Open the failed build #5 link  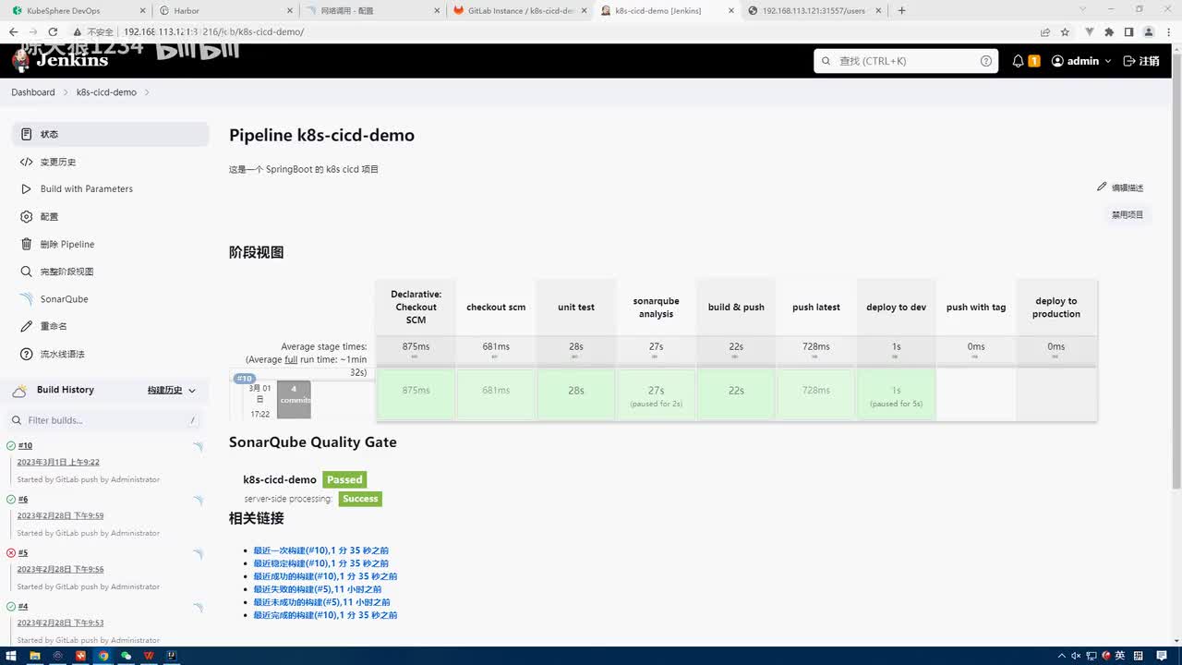tap(23, 553)
